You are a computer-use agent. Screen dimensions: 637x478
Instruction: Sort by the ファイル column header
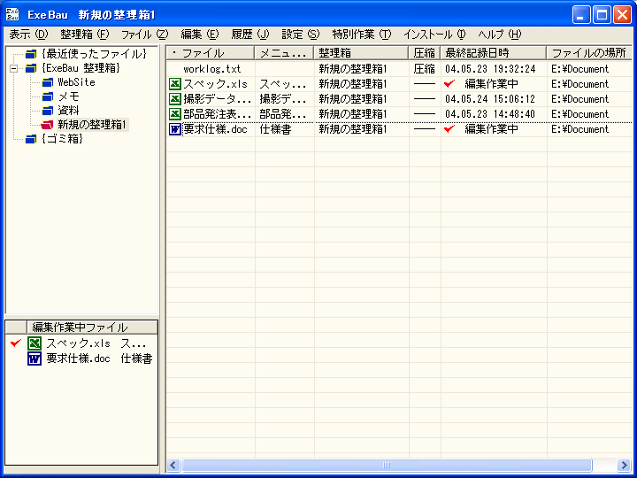211,53
